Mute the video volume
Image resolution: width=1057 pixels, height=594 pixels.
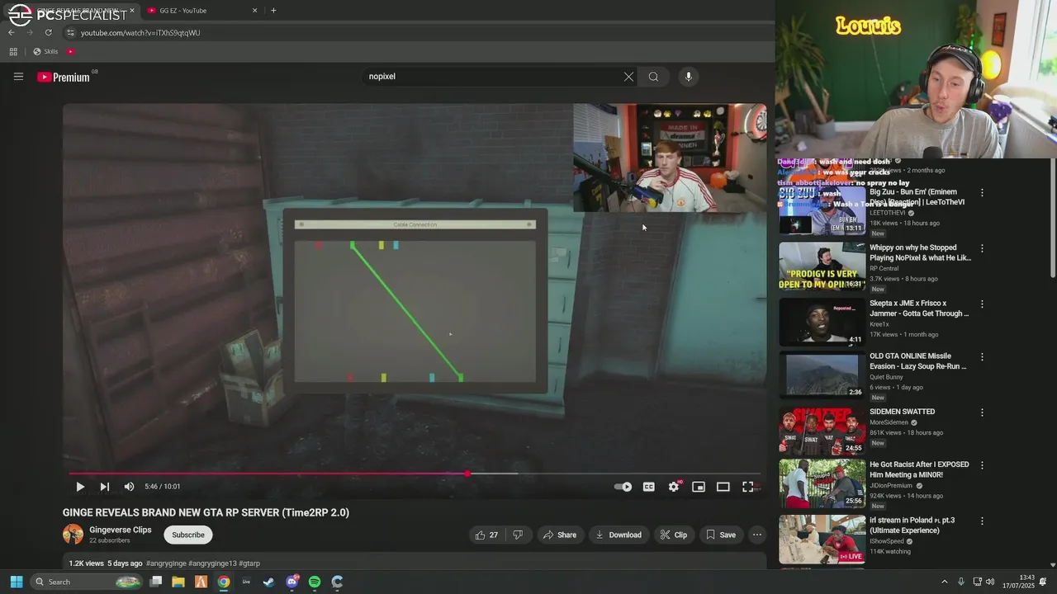tap(129, 487)
